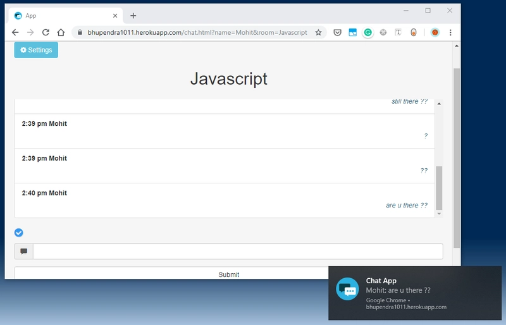Open the Pocket extension icon

click(338, 32)
